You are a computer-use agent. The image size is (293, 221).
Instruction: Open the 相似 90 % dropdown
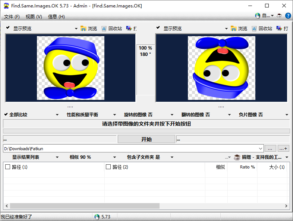(x=114, y=157)
